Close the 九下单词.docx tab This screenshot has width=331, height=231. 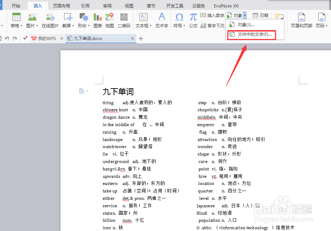point(132,39)
